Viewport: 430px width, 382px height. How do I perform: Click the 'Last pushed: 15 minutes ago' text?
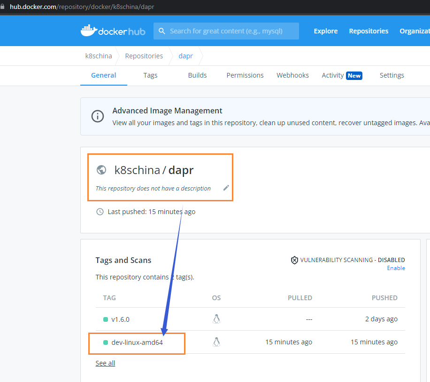coord(151,212)
